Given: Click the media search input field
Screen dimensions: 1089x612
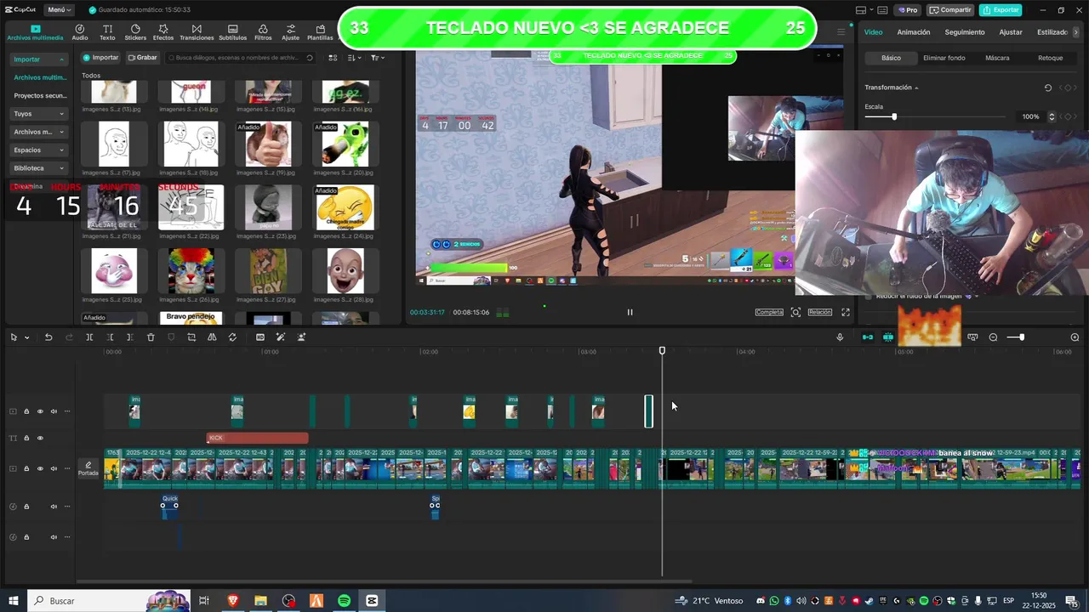Looking at the screenshot, I should click(240, 58).
